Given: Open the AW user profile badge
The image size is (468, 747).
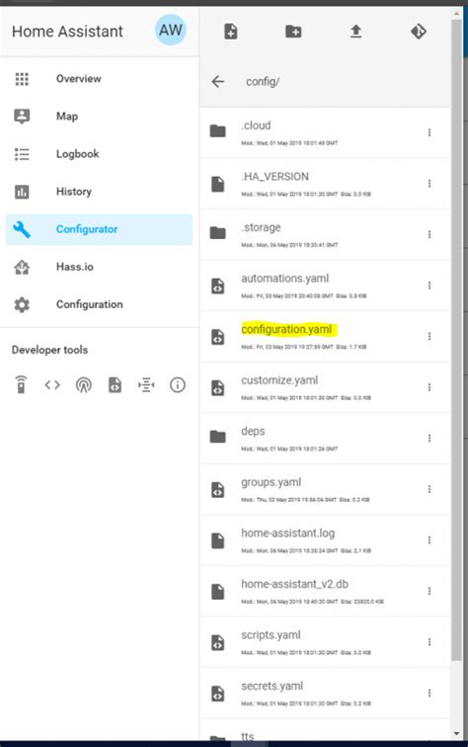Looking at the screenshot, I should click(x=171, y=30).
